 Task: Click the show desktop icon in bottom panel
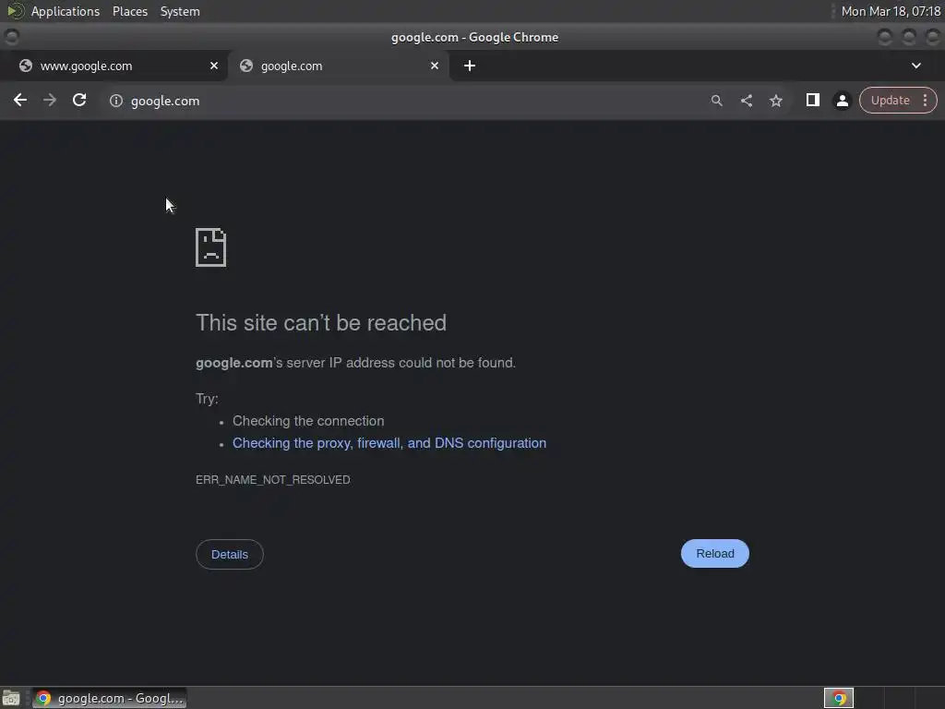pyautogui.click(x=11, y=698)
